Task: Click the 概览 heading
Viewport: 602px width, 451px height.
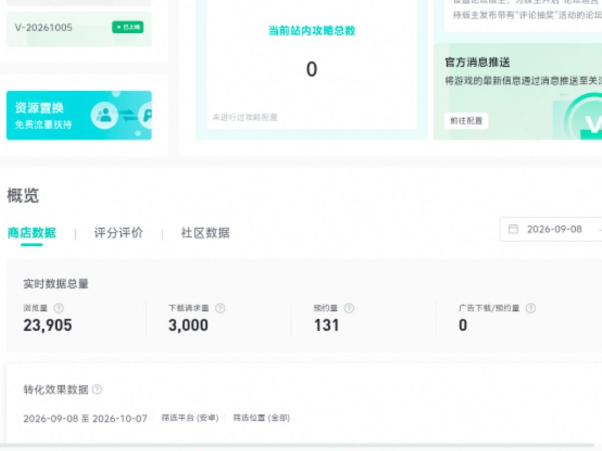Action: click(23, 195)
